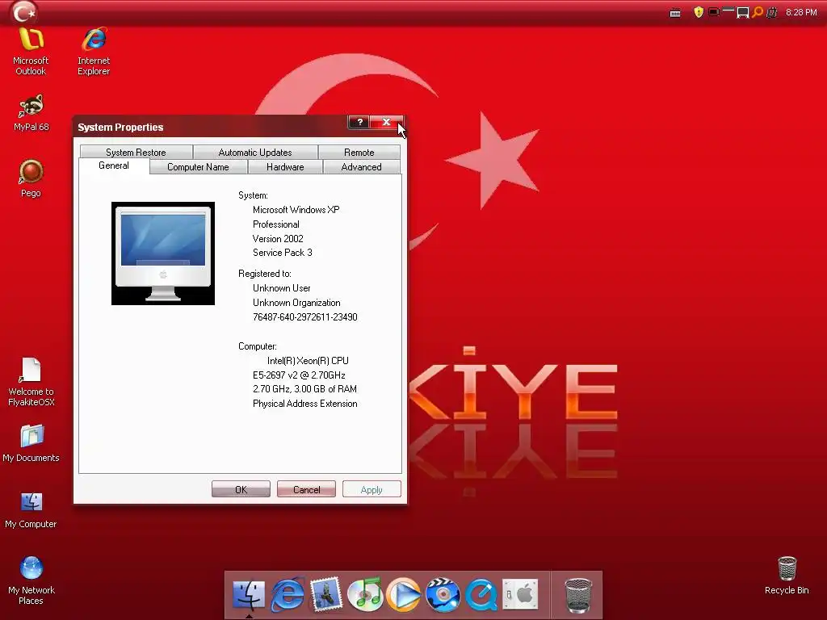The height and width of the screenshot is (620, 827).
Task: Open the Internet Explorer desktop icon
Action: 94,52
